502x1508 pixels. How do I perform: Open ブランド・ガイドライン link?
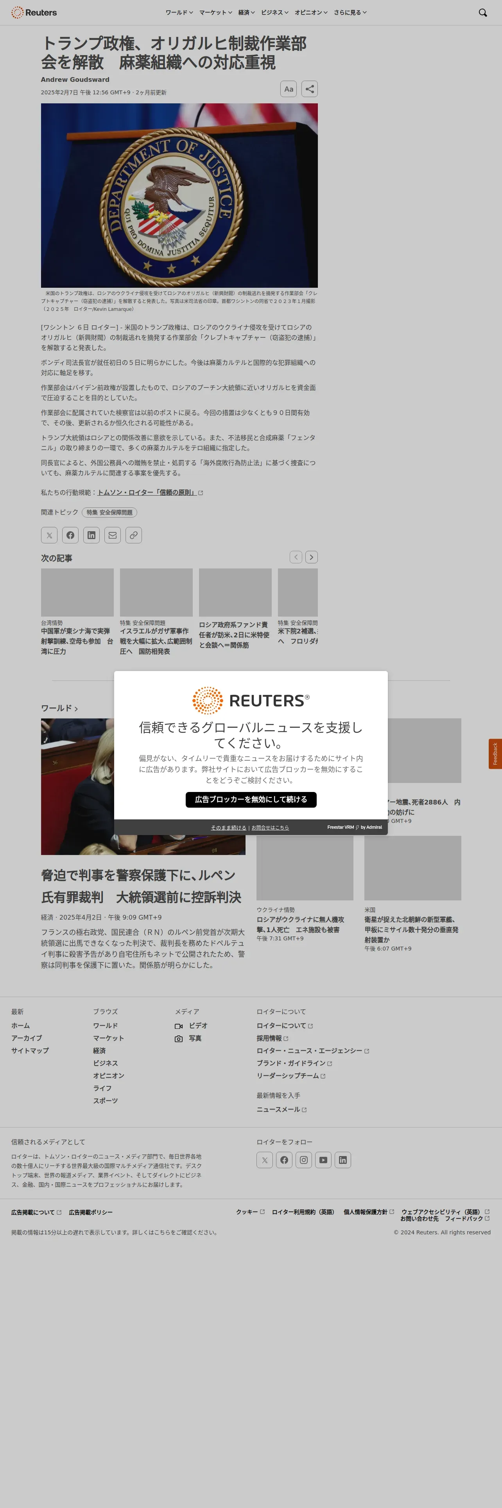click(x=294, y=1063)
